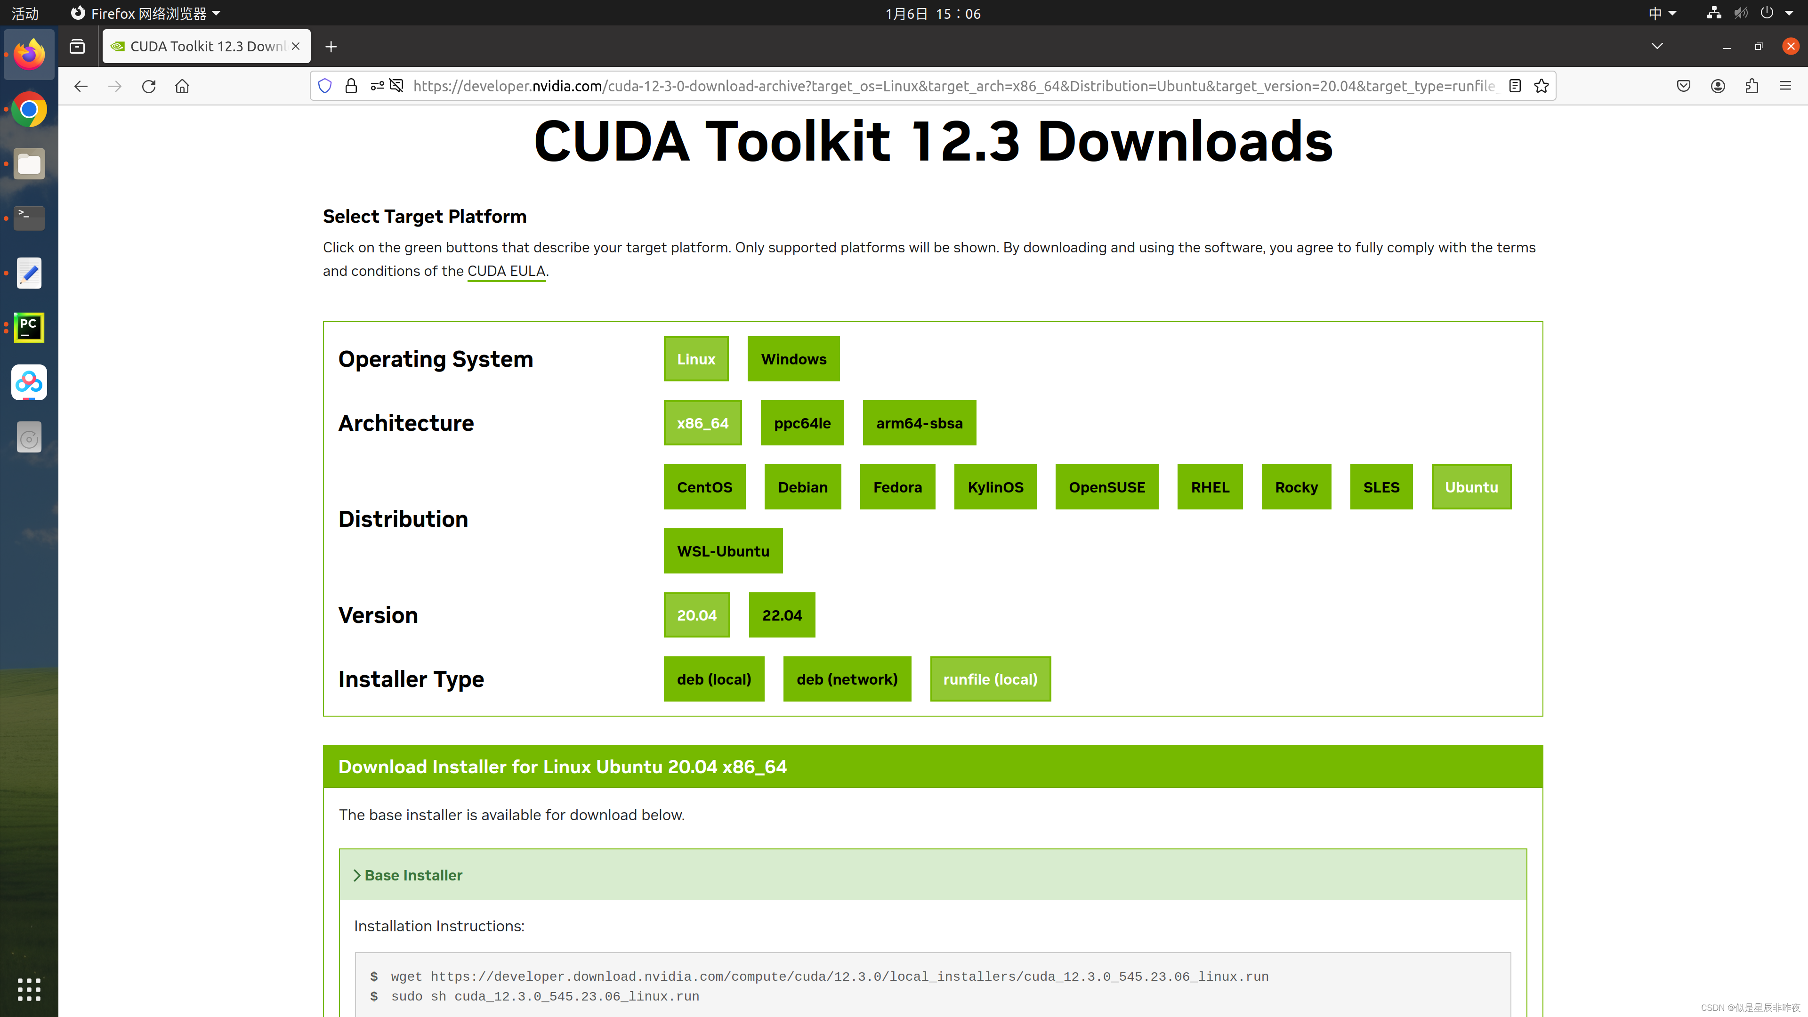
Task: Select Linux operating system
Action: [x=696, y=359]
